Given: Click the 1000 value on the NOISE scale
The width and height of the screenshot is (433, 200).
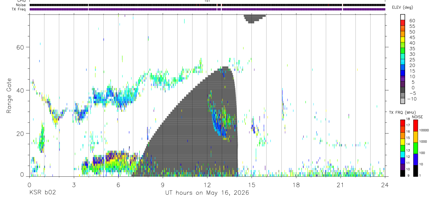Looking at the screenshot, I should tap(423, 142).
